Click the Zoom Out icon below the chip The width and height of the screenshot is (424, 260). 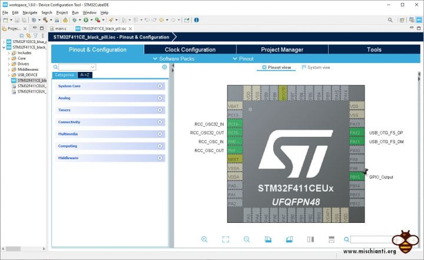coord(247,239)
